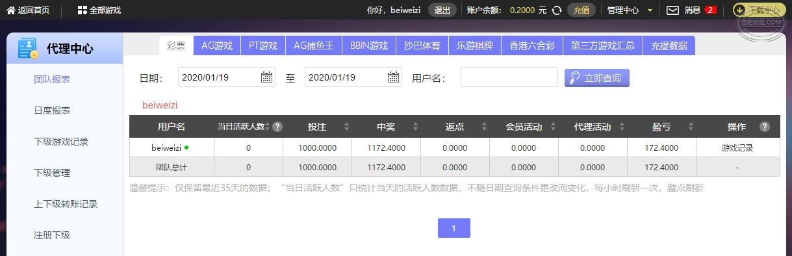Open the red unread message count badge
The width and height of the screenshot is (792, 256).
[x=710, y=10]
